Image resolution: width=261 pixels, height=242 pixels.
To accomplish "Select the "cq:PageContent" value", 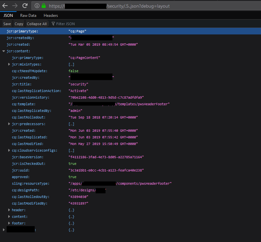I will (84, 58).
